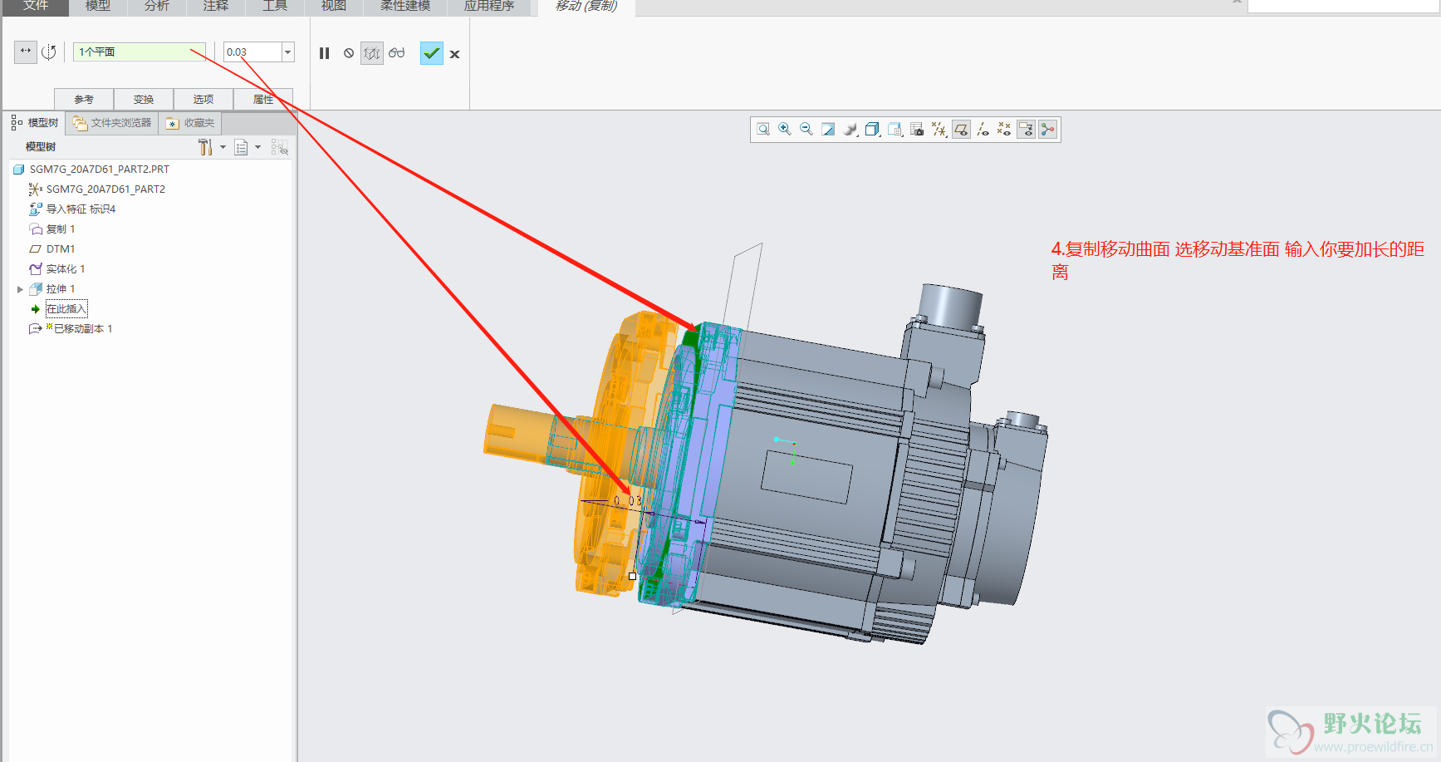
Task: Open the 变换 panel tab
Action: [x=144, y=99]
